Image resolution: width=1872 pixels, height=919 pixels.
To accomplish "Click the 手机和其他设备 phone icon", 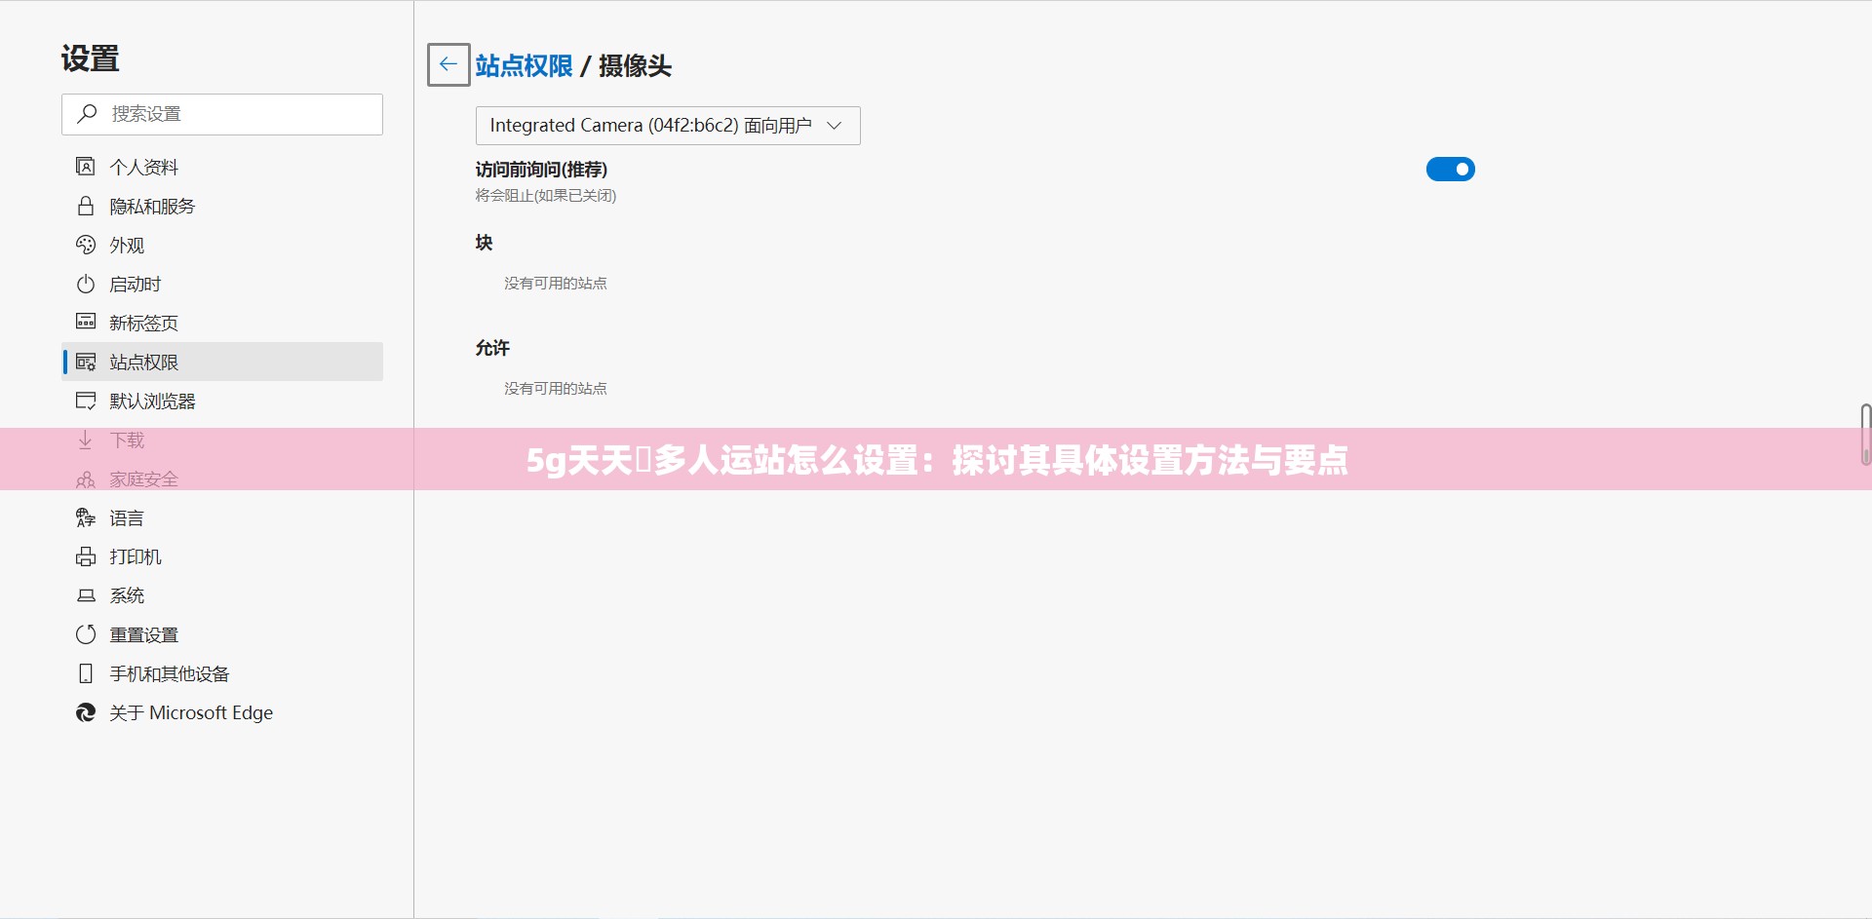I will (86, 673).
